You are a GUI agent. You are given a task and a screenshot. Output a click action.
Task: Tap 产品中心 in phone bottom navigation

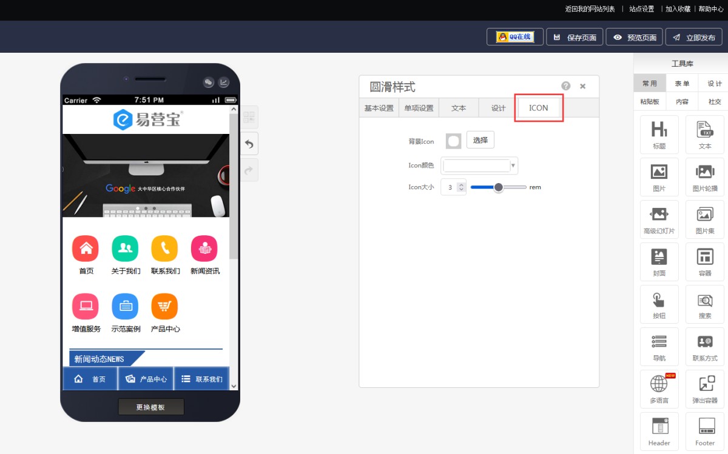point(146,379)
